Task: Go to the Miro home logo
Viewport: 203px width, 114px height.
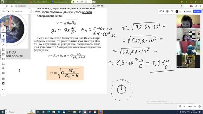Action: pyautogui.click(x=5, y=11)
